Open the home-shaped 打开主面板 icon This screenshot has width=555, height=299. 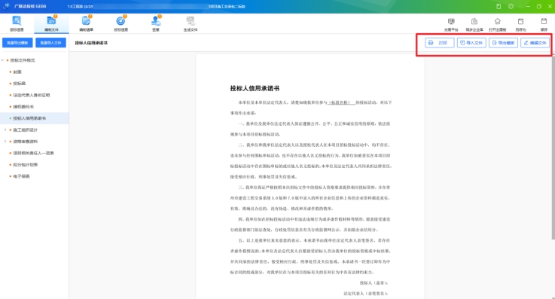[x=497, y=24]
